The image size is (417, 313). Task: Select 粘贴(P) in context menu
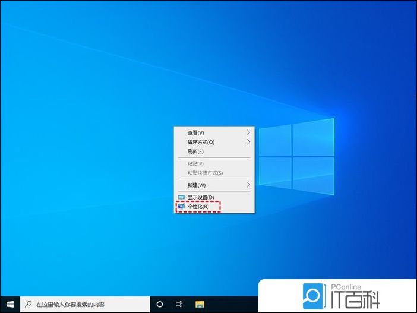pos(214,163)
